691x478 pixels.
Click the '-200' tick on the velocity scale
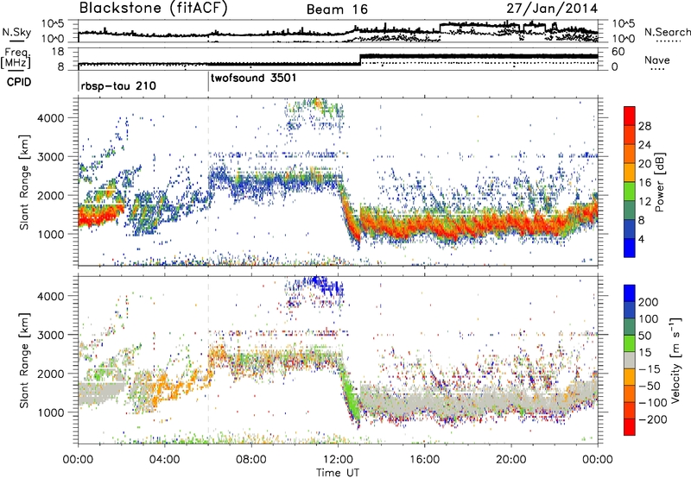click(652, 419)
